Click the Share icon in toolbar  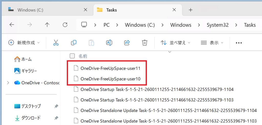[x=127, y=43]
